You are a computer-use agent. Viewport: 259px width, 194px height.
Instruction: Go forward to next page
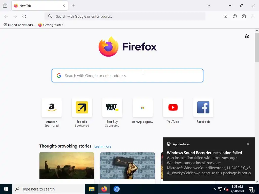click(x=15, y=16)
